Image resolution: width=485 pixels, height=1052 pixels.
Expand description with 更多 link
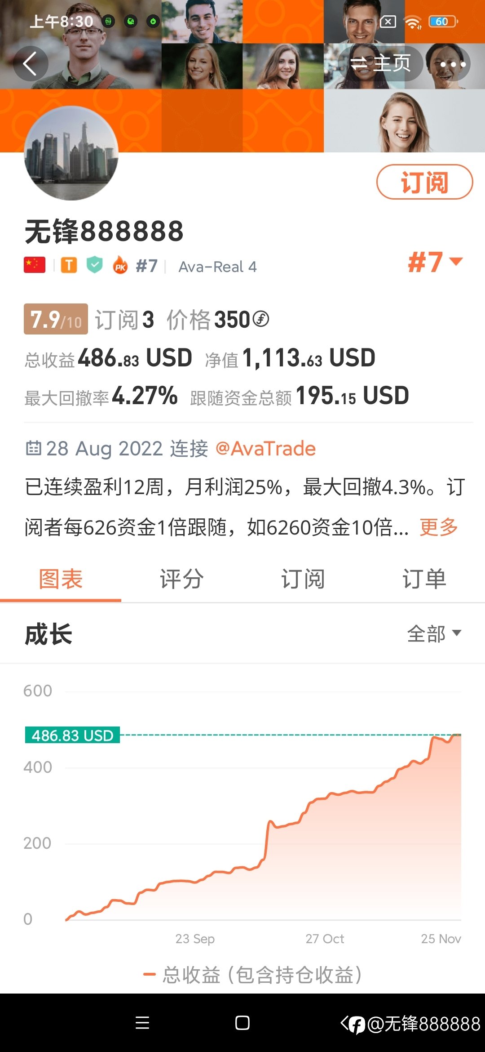(x=439, y=527)
